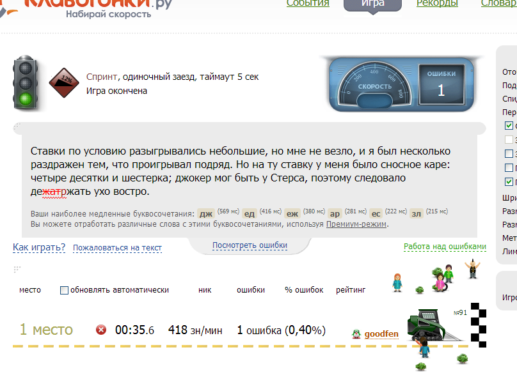Toggle the third sidebar checkbox

click(x=509, y=154)
